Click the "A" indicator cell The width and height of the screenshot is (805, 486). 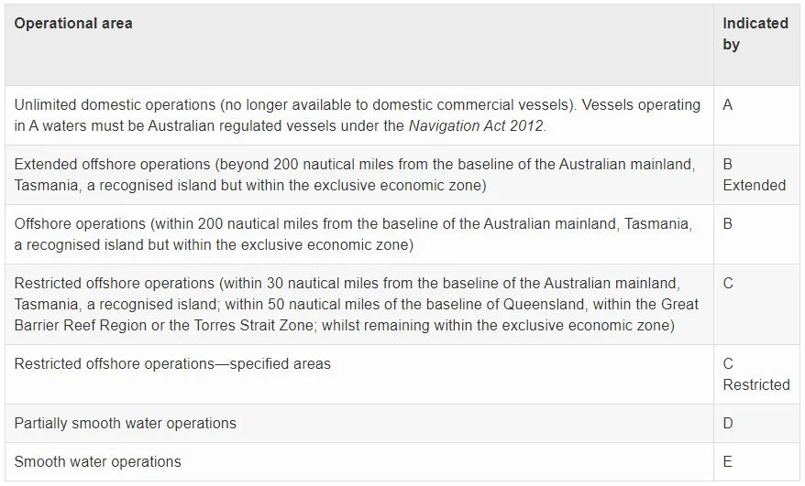[x=728, y=105]
